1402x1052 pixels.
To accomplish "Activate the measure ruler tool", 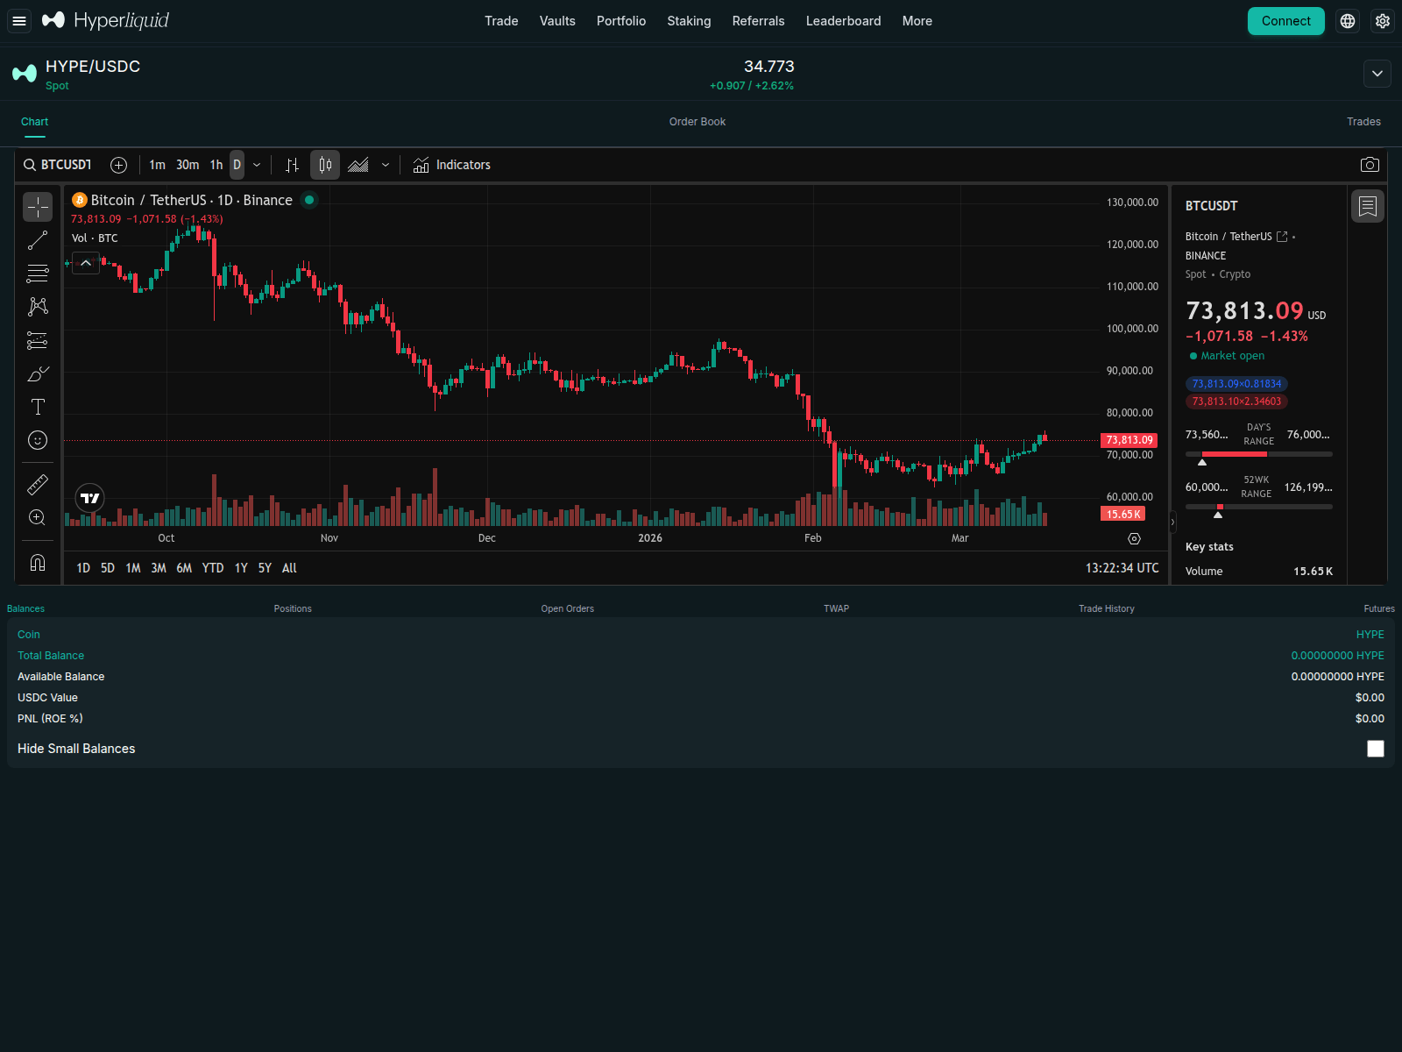I will coord(37,484).
